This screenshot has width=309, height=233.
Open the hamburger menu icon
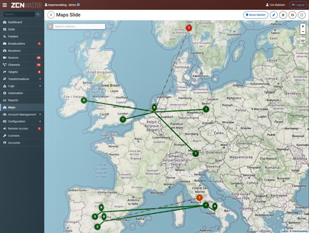click(x=5, y=5)
